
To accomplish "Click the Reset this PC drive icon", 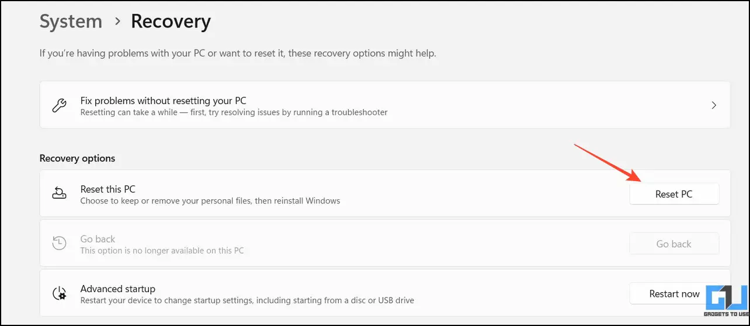I will pos(59,194).
